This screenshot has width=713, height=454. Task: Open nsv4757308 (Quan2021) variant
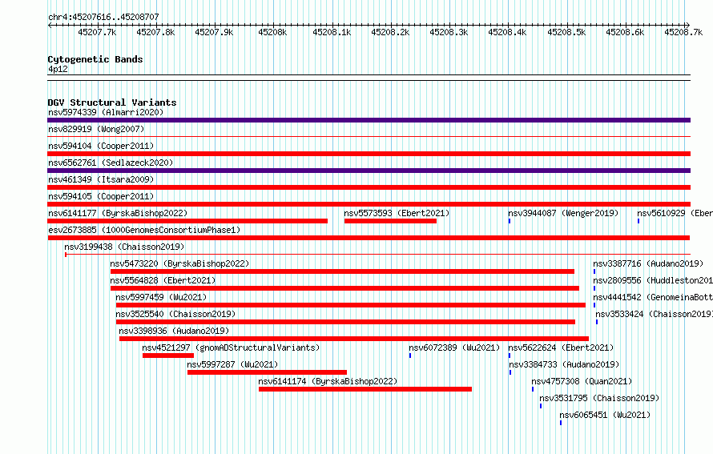pos(582,381)
